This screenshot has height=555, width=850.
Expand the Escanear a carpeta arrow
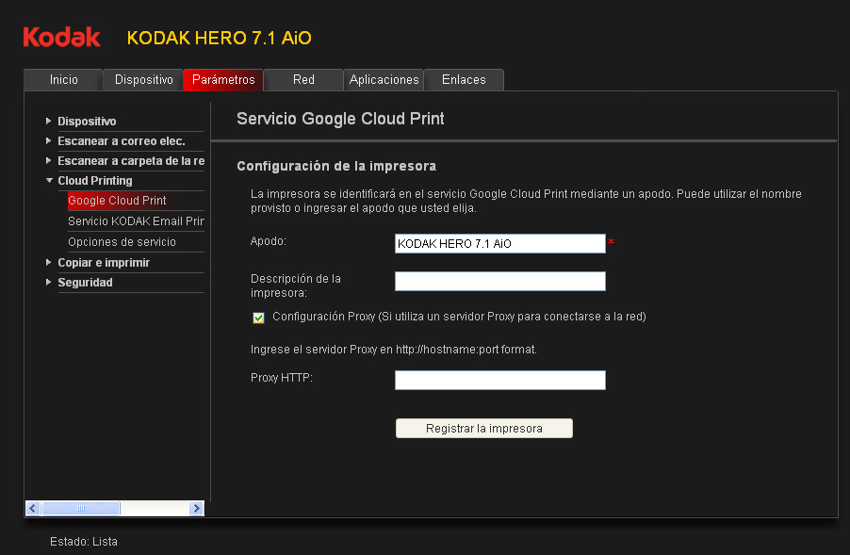pyautogui.click(x=49, y=161)
